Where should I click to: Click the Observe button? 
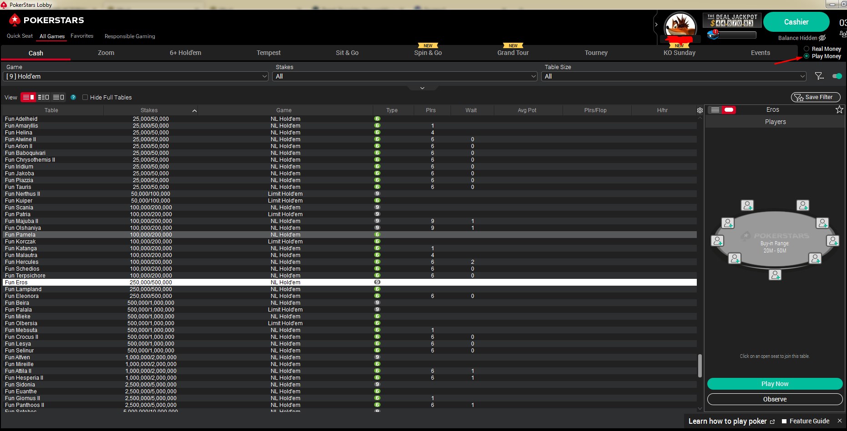(775, 399)
